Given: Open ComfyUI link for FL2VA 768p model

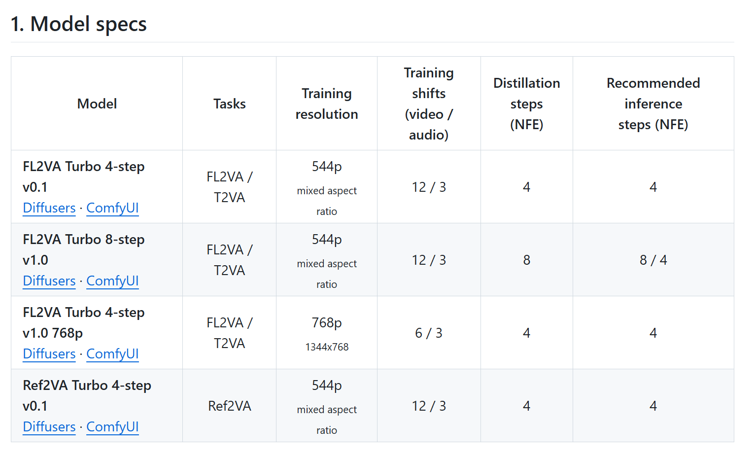Looking at the screenshot, I should pyautogui.click(x=112, y=354).
